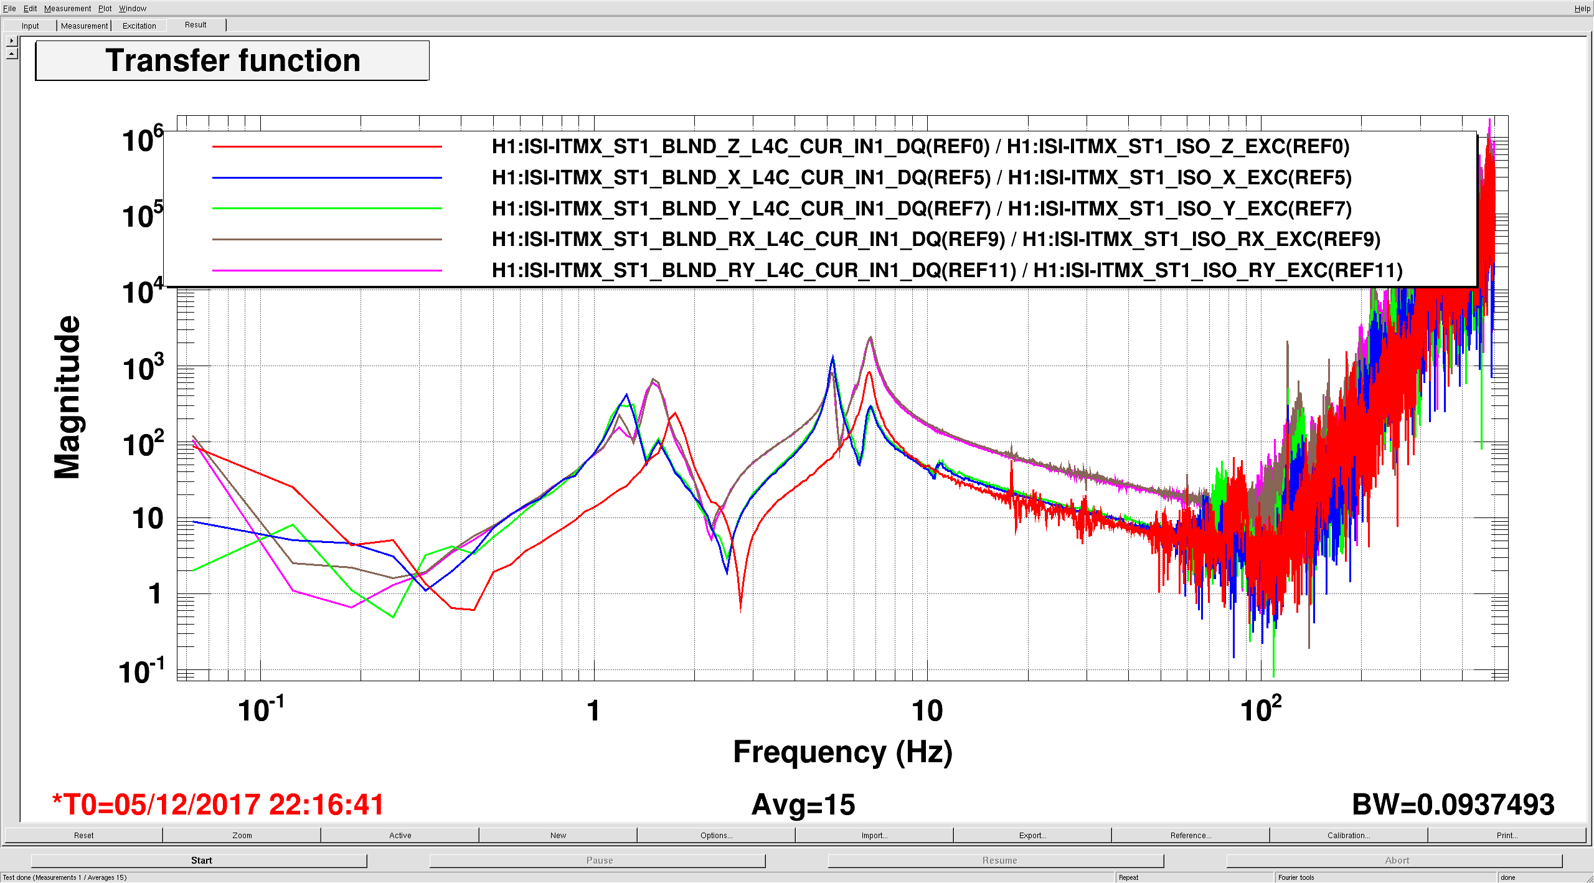1594x883 pixels.
Task: Open the Window menu
Action: click(x=133, y=8)
